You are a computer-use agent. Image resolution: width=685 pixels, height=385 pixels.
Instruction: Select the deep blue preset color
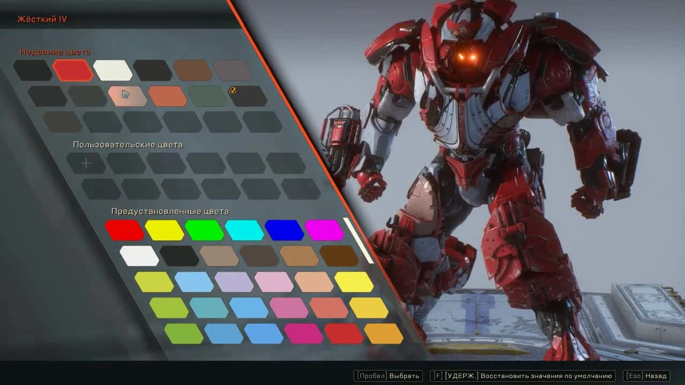[284, 230]
